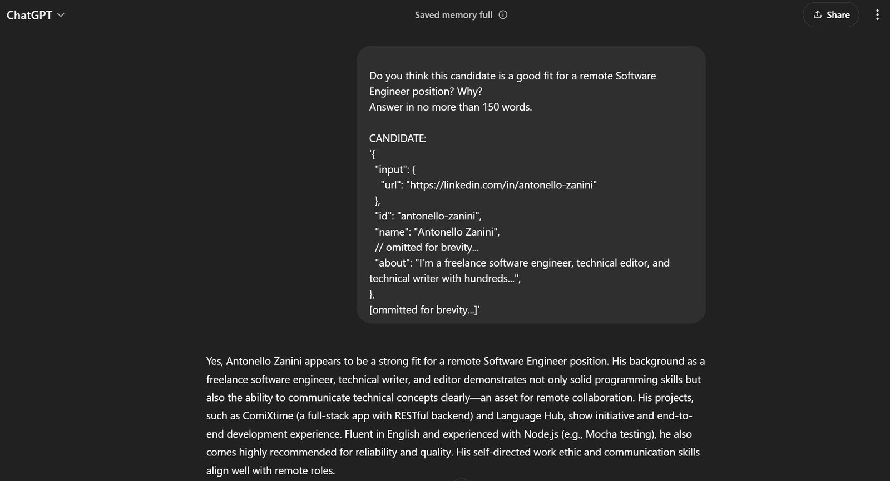Click the 'omitted for brevity' line in the JSON
The image size is (890, 481).
[427, 247]
